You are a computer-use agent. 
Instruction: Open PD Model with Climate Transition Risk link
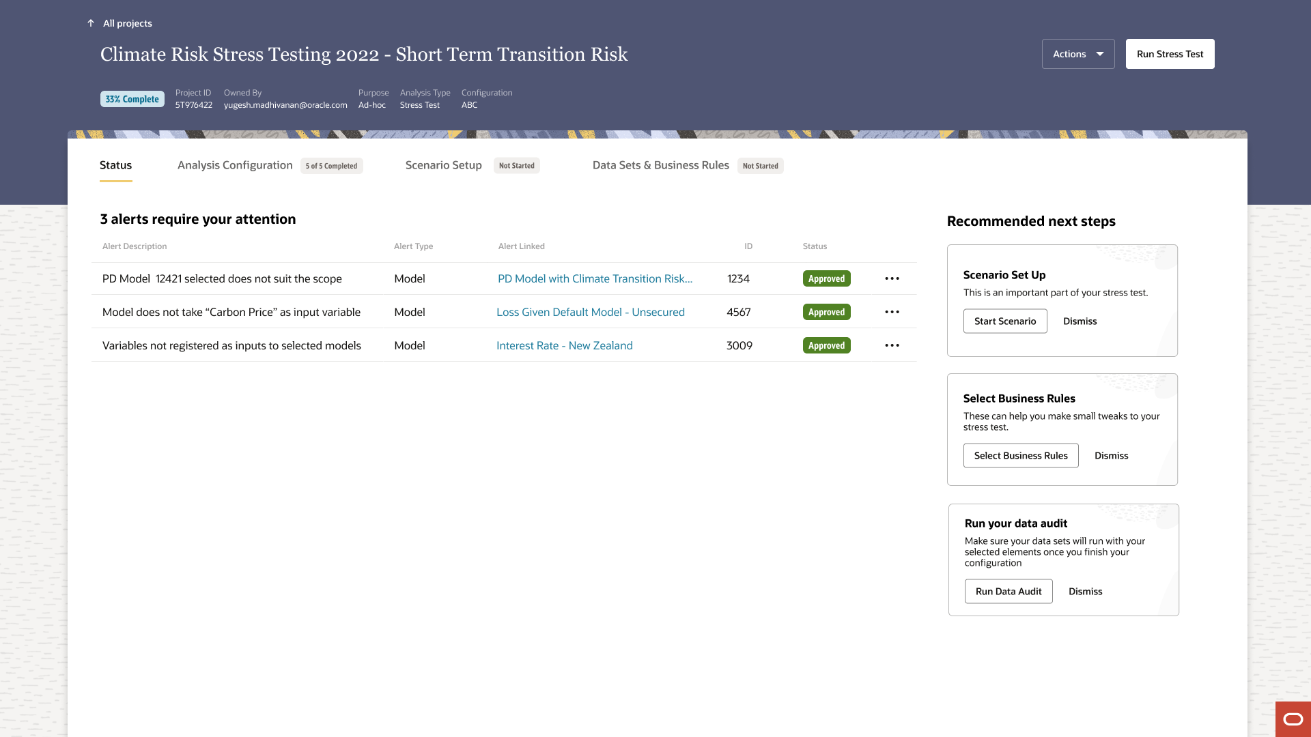[595, 278]
